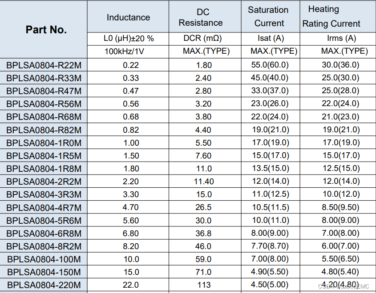Image resolution: width=376 pixels, height=293 pixels.
Task: Select heating current 25.0(30.0)
Action: click(x=340, y=78)
